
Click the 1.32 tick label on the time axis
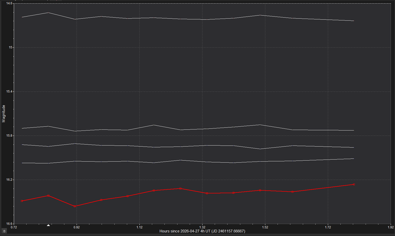pyautogui.click(x=202, y=227)
